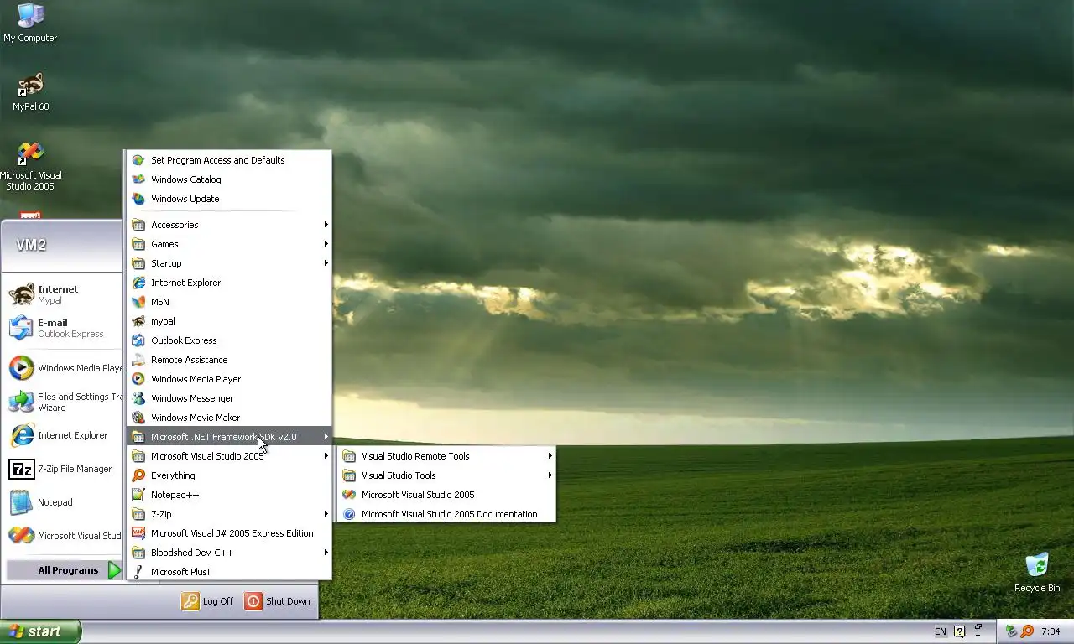Expand Visual Studio Remote Tools submenu arrow
Image resolution: width=1074 pixels, height=644 pixels.
(x=550, y=456)
